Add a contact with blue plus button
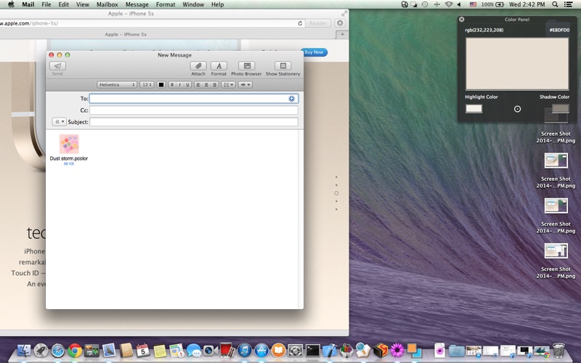This screenshot has height=363, width=581. pyautogui.click(x=292, y=99)
